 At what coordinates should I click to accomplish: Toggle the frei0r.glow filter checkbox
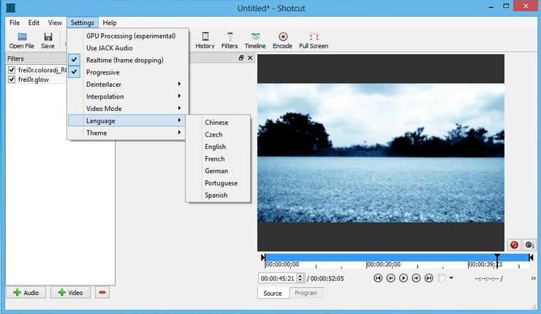pos(12,80)
